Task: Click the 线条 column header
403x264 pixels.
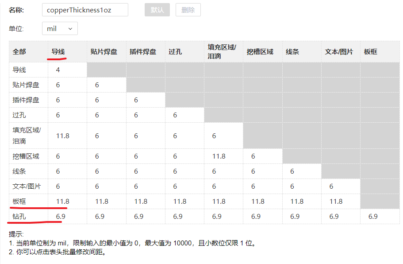Action: point(302,52)
